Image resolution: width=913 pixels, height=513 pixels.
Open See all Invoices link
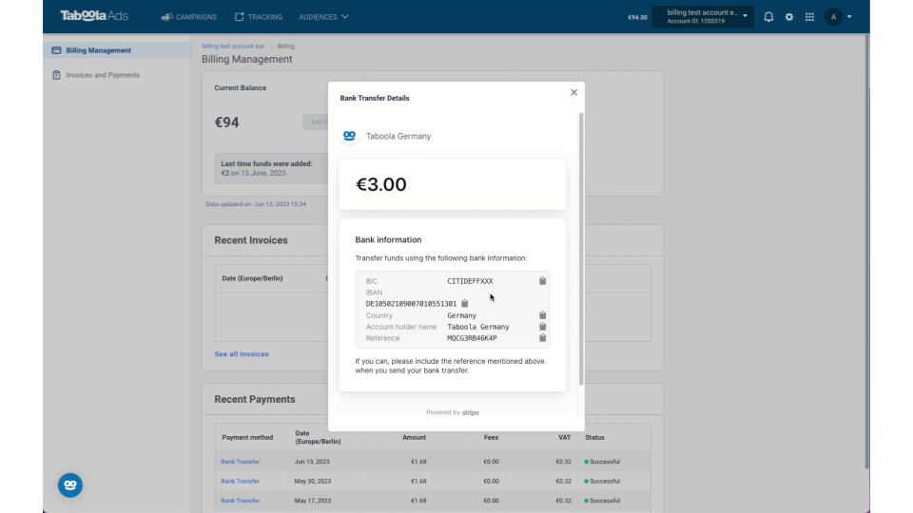point(242,353)
